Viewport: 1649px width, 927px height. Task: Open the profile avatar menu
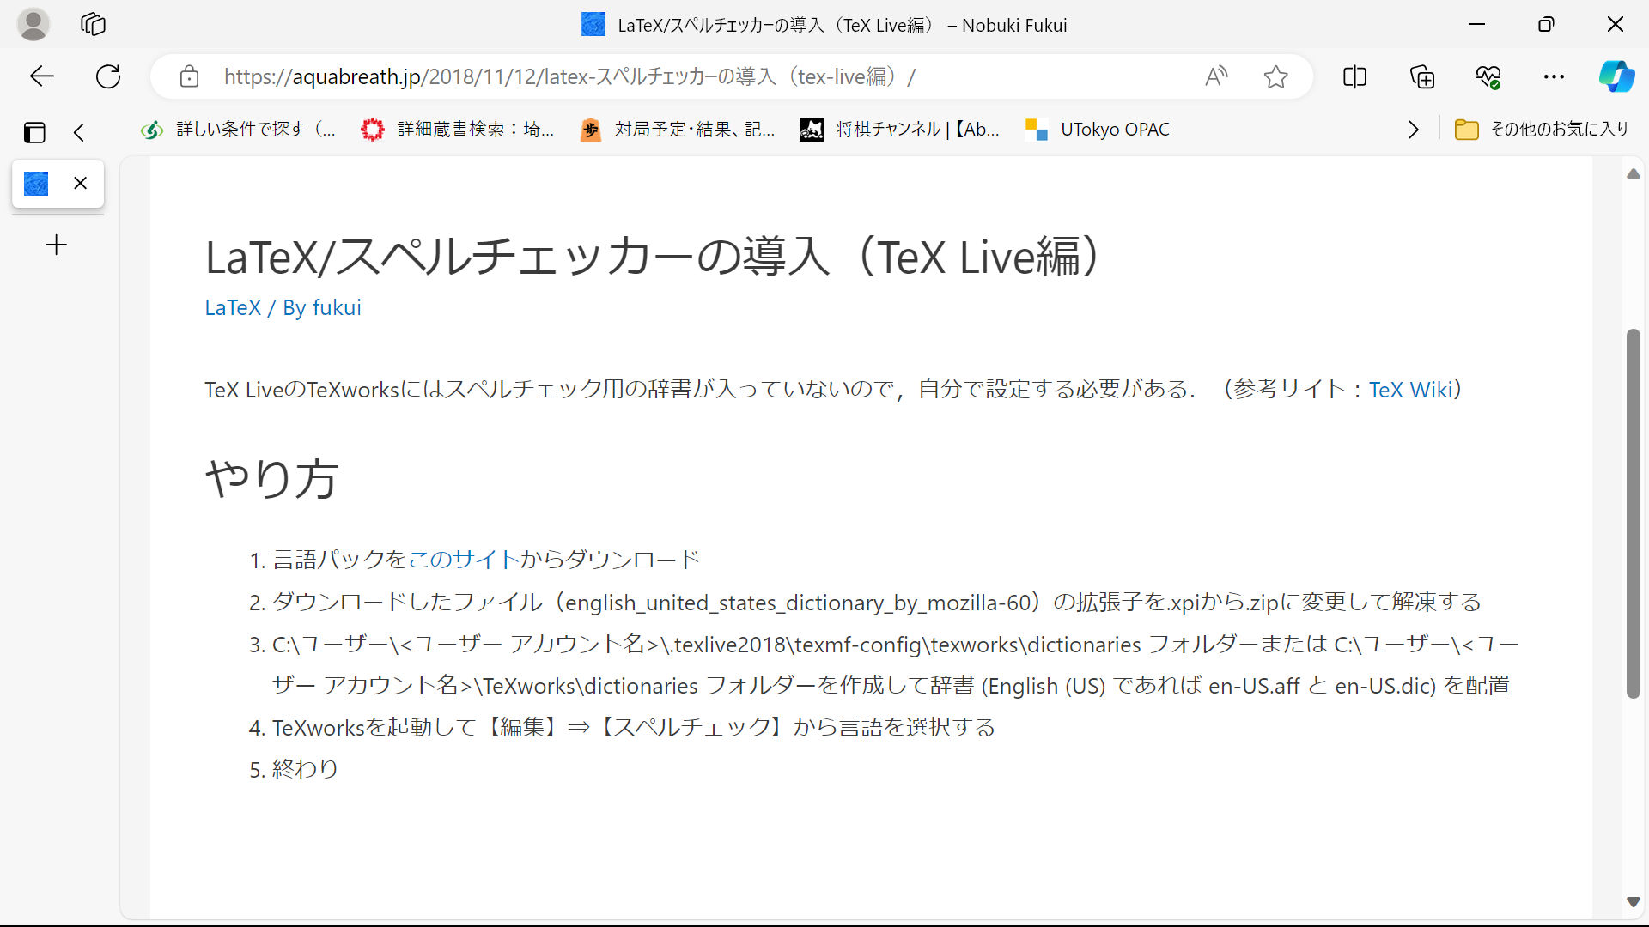33,24
